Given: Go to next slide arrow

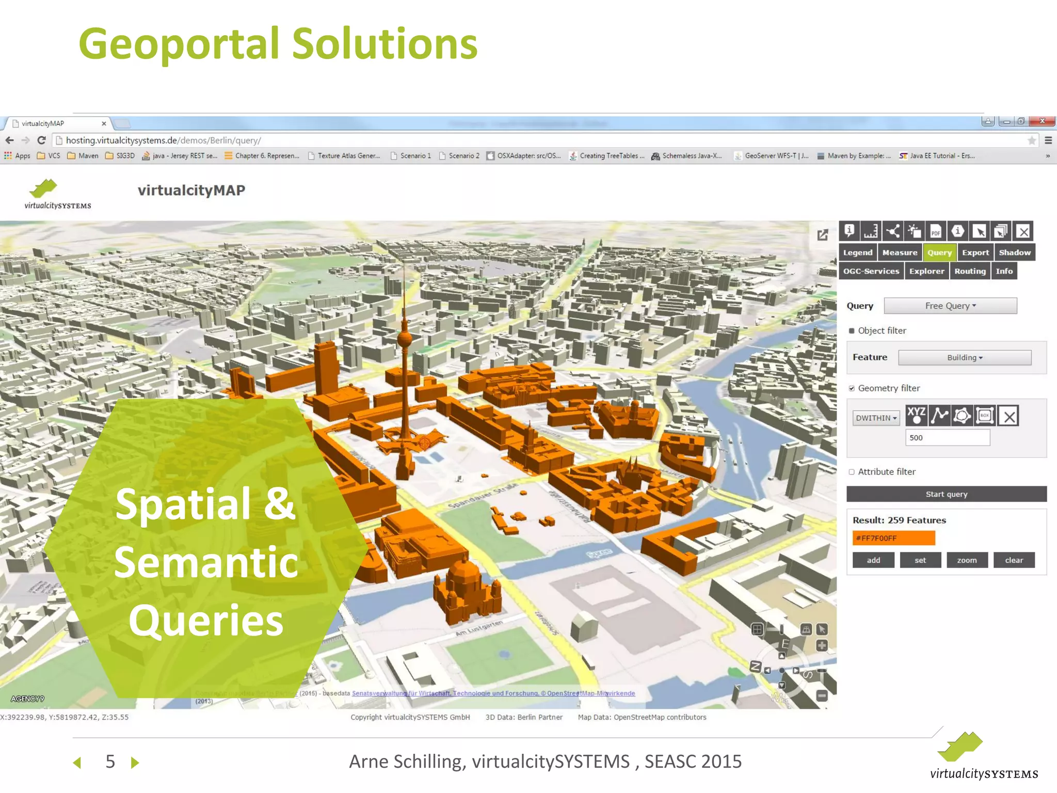Looking at the screenshot, I should point(135,763).
